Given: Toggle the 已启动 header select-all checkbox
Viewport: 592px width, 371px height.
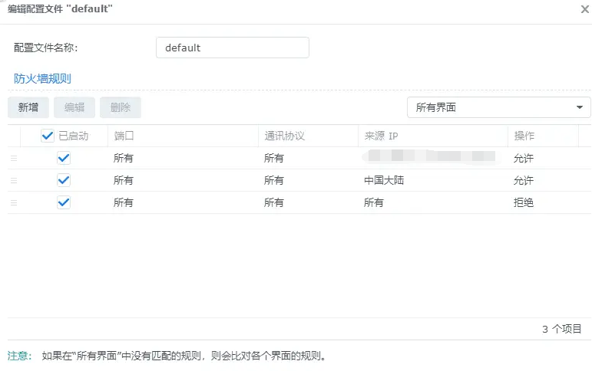Looking at the screenshot, I should tap(48, 136).
